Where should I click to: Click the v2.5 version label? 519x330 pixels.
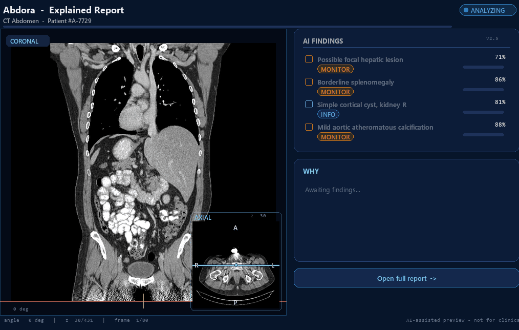click(492, 38)
